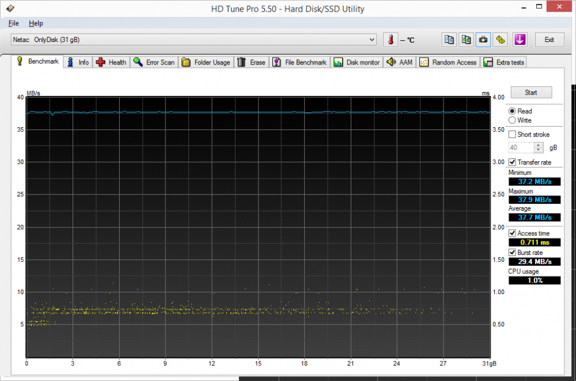This screenshot has width=576, height=381.
Task: Expand the Netac OnlyDisk drive dropdown
Action: (x=372, y=40)
